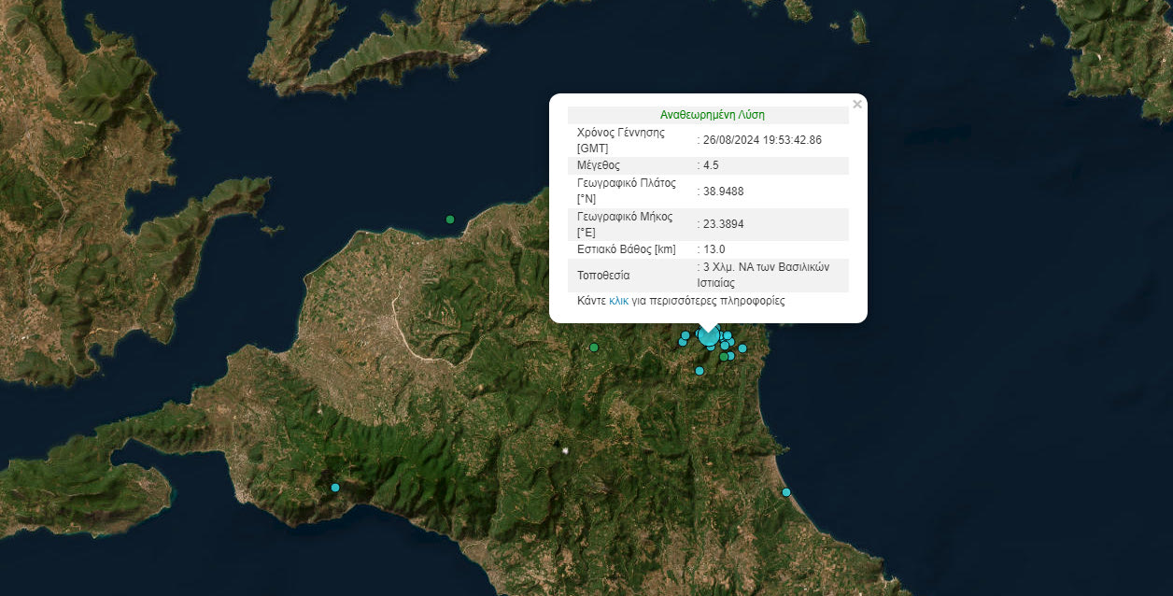Select the cyan marker on the southeastern shoreline
This screenshot has height=596, width=1173.
pos(786,492)
